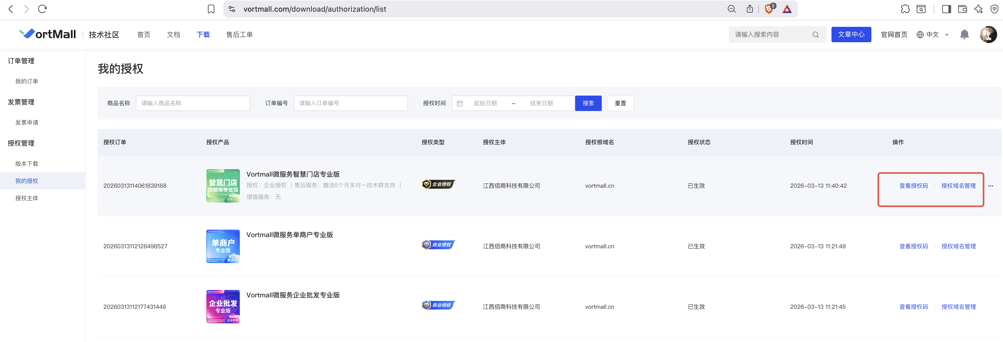Open the 文档 navigation tab
This screenshot has width=1003, height=342.
pos(173,35)
